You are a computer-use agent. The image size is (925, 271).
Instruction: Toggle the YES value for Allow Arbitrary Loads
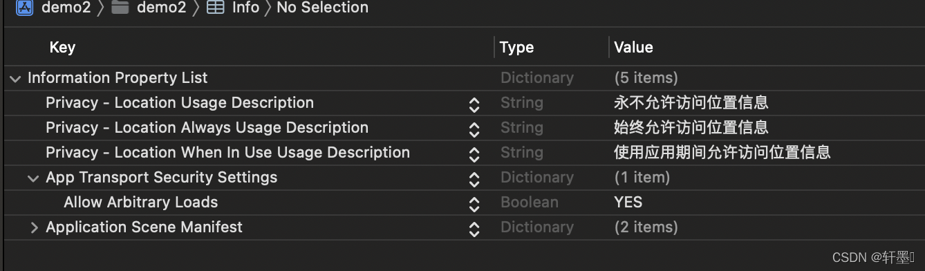point(628,203)
